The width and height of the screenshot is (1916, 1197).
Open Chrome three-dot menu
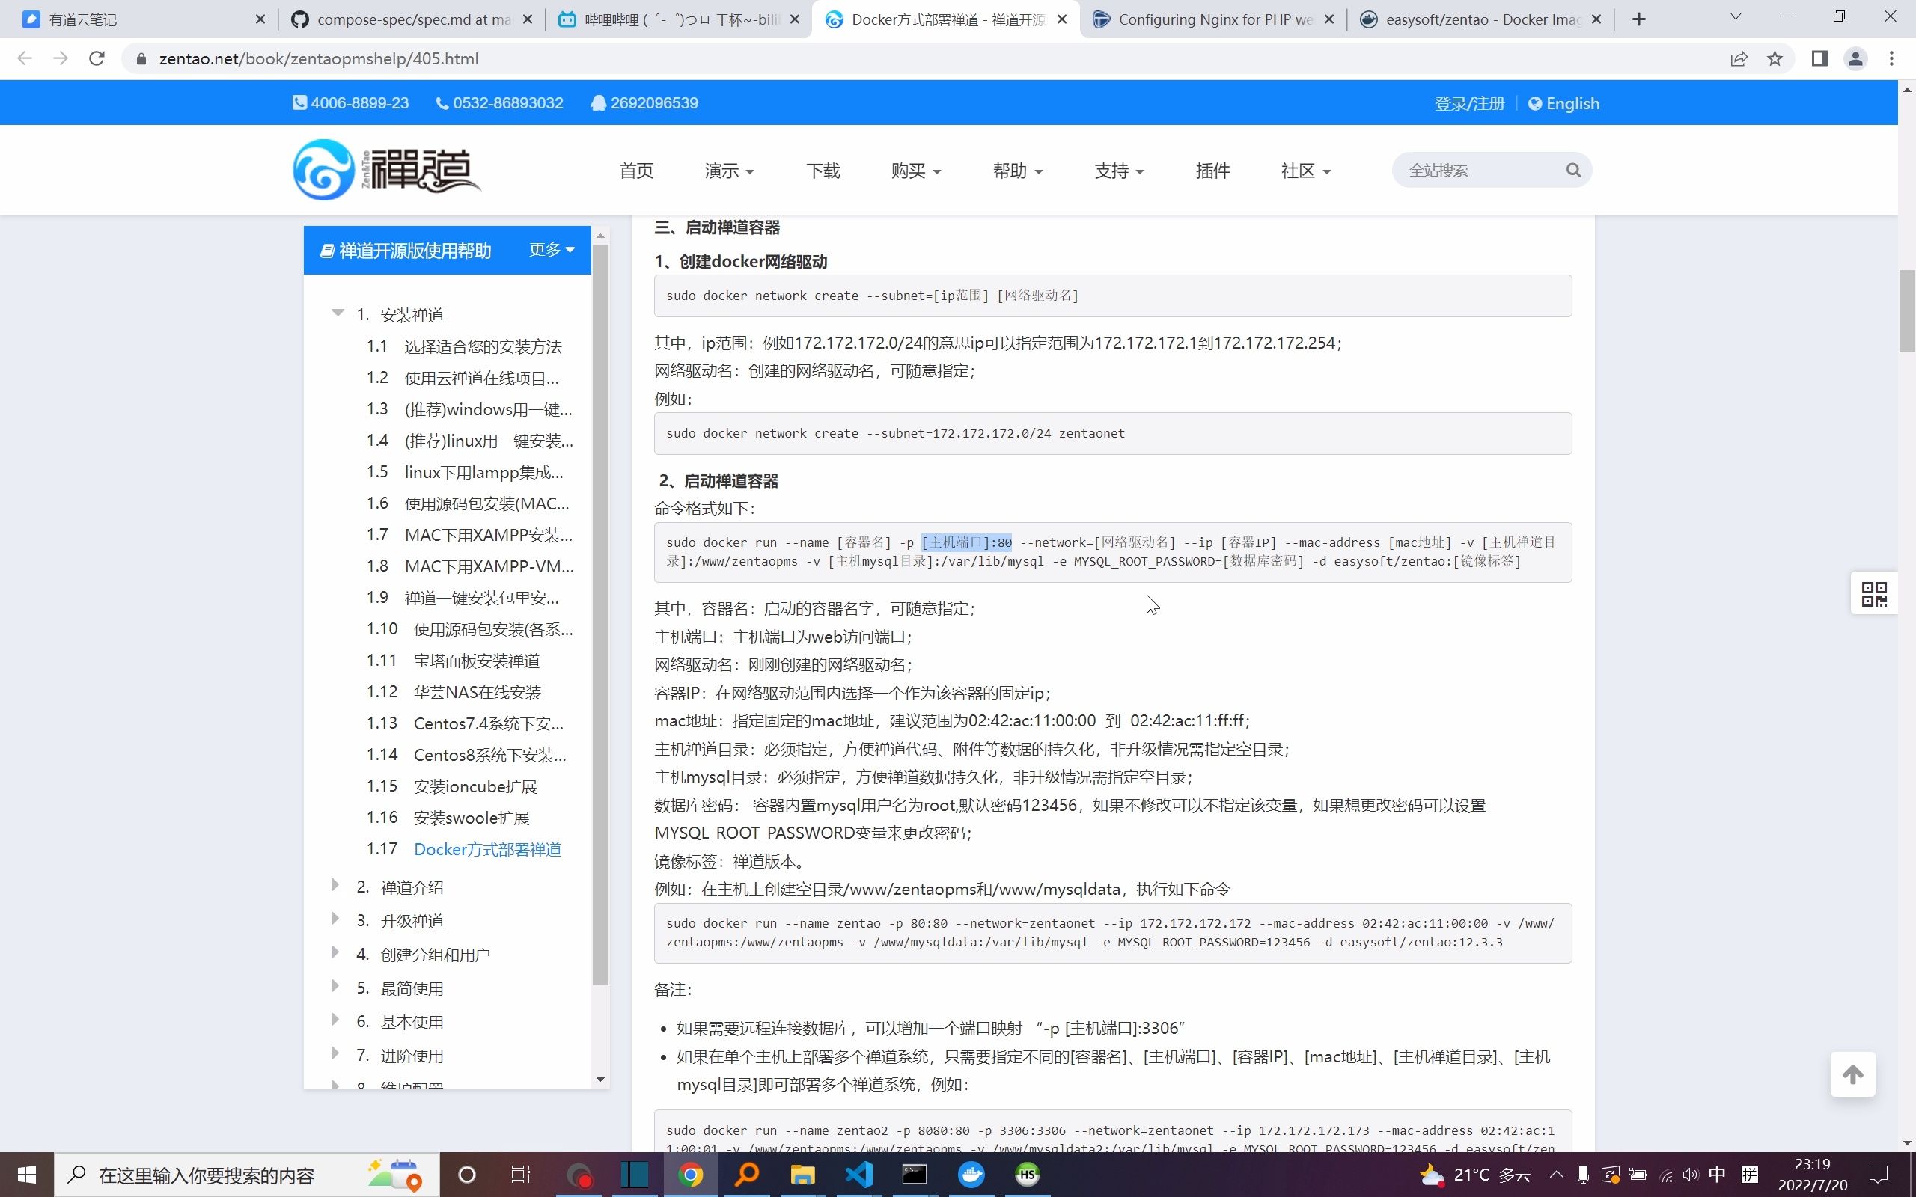pyautogui.click(x=1891, y=58)
